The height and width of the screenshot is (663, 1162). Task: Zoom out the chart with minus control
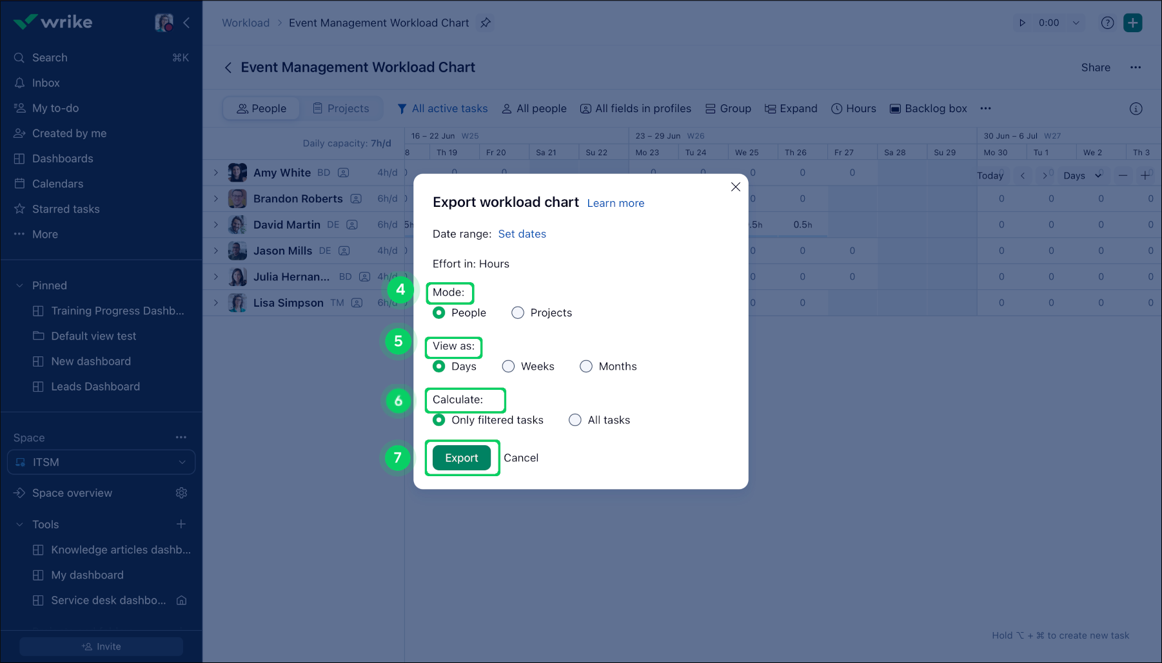coord(1123,175)
